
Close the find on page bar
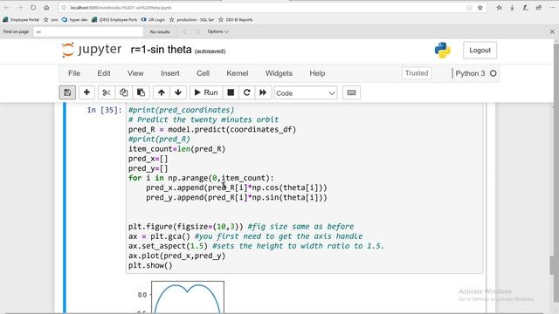tap(552, 31)
